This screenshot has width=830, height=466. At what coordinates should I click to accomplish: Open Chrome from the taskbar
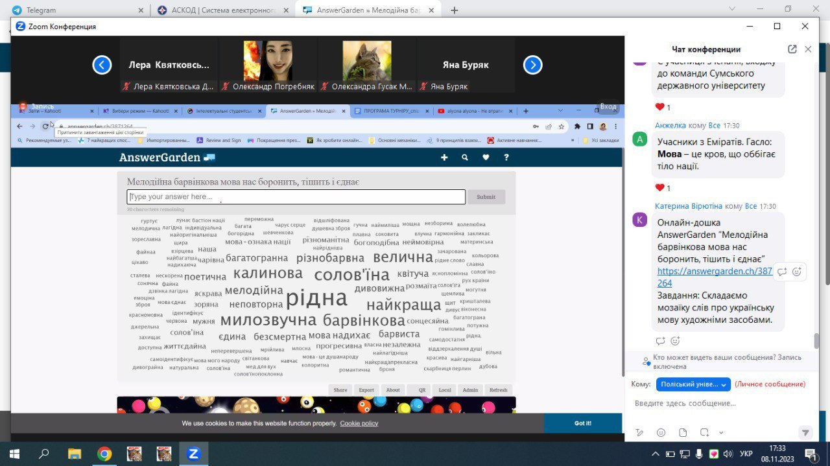pos(104,454)
